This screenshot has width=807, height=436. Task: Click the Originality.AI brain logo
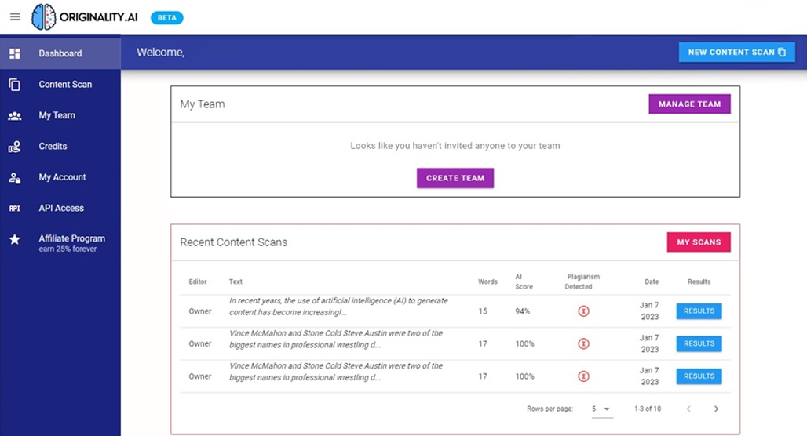tap(43, 17)
